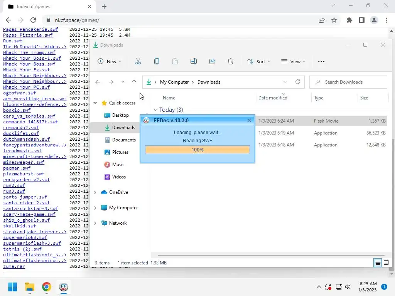The height and width of the screenshot is (296, 395).
Task: Click the FFDec icon in the loading dialog title
Action: [146, 120]
